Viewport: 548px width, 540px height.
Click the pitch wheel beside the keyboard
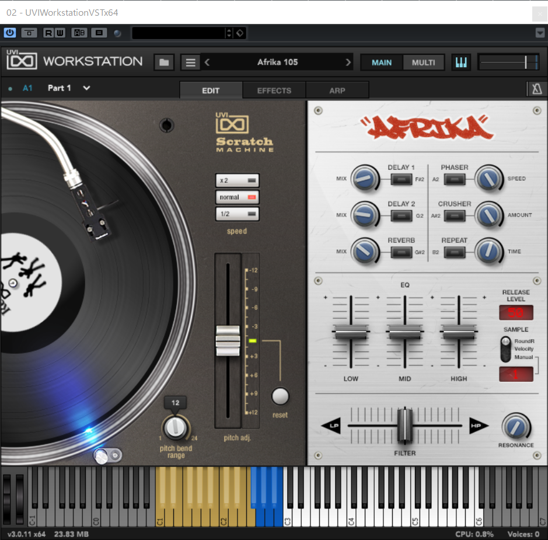(x=6, y=498)
